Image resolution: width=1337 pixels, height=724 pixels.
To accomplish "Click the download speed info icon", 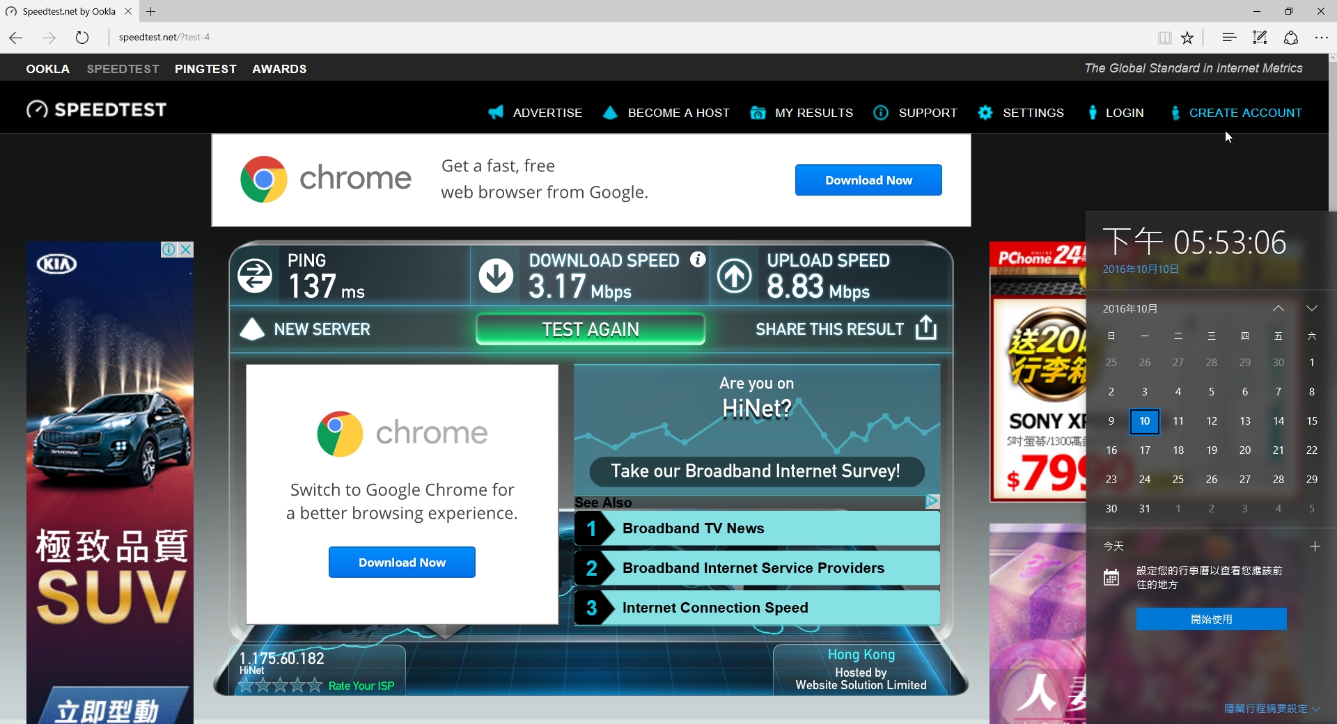I will pos(698,260).
